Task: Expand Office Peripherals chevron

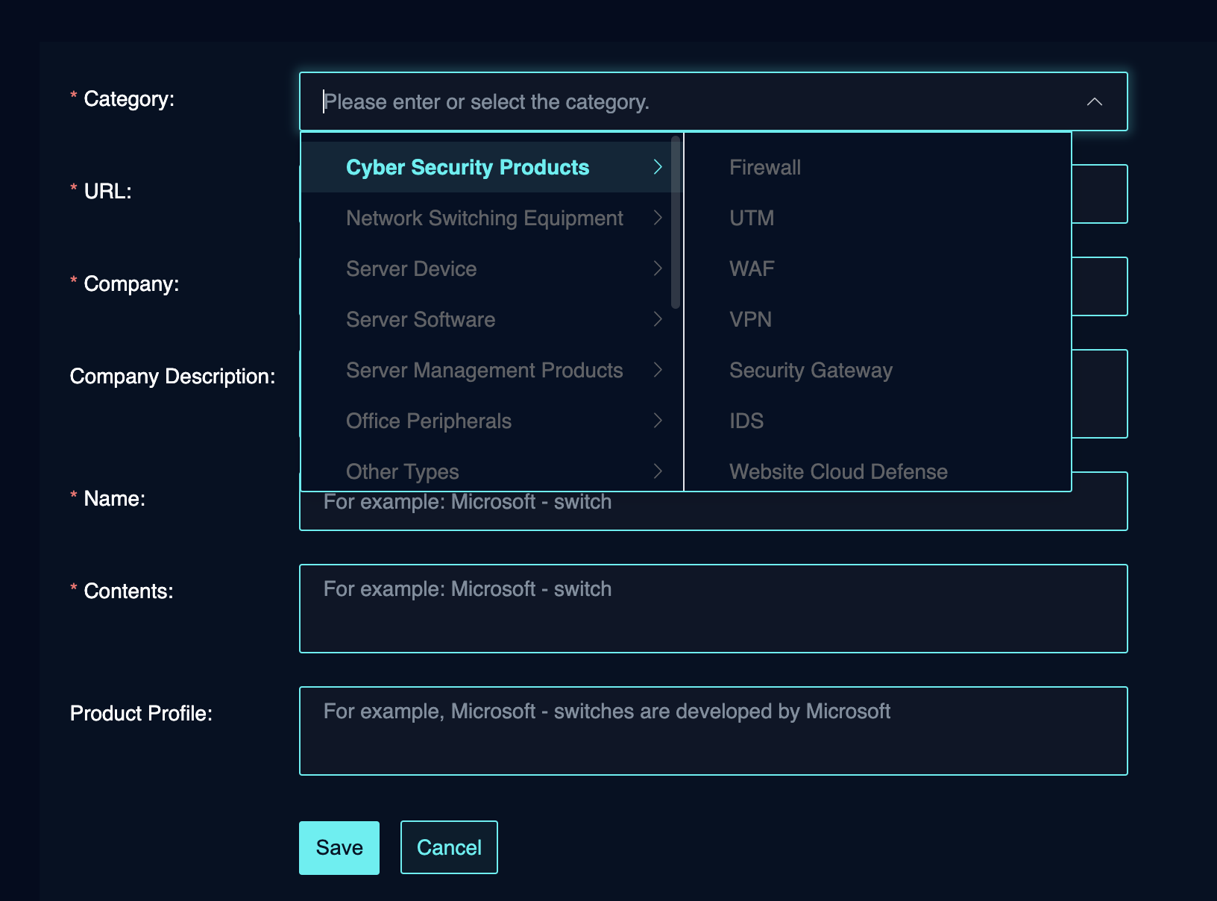Action: (x=658, y=421)
